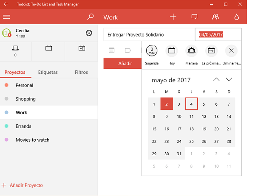This screenshot has height=196, width=255.
Task: Click the back arrow in title bar
Action: coord(6,4)
